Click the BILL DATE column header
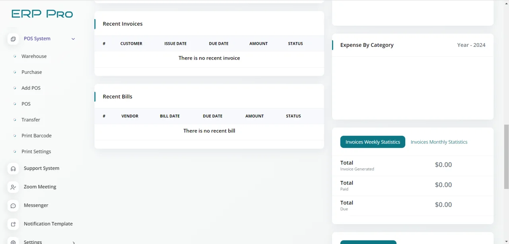The height and width of the screenshot is (244, 509). (170, 116)
